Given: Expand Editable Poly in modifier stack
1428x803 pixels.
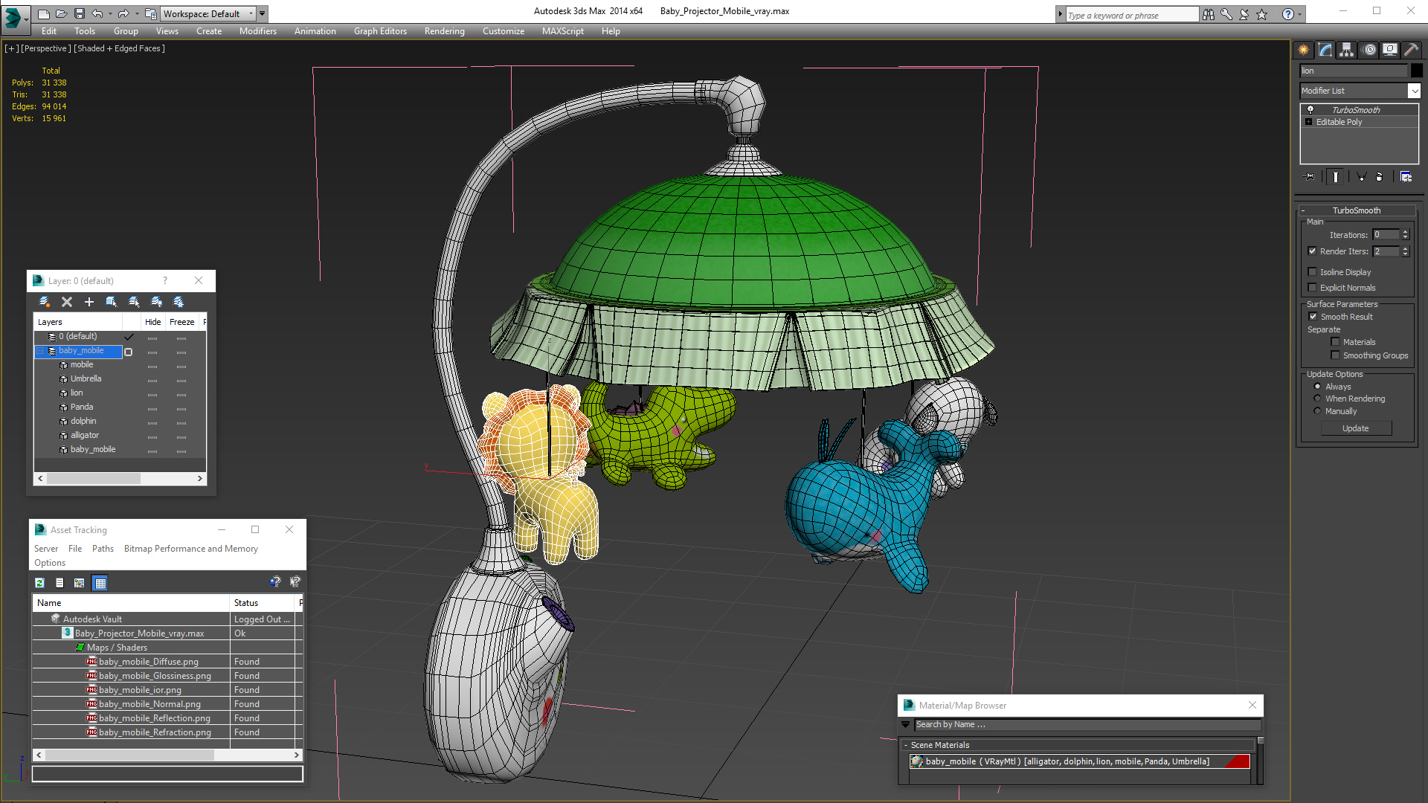Looking at the screenshot, I should (1309, 122).
